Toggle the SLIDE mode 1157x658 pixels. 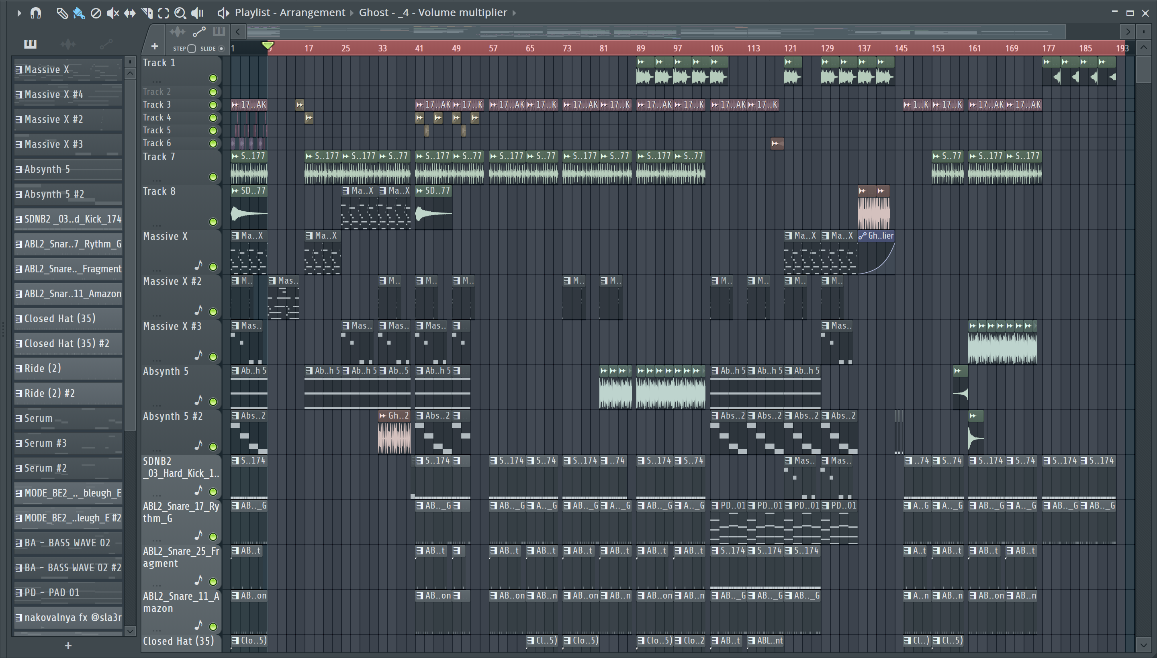point(221,49)
